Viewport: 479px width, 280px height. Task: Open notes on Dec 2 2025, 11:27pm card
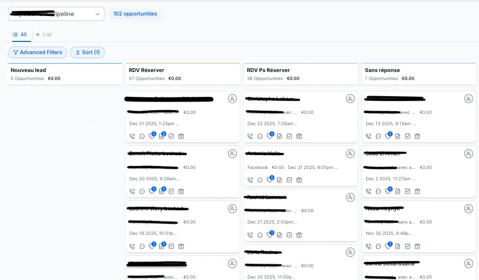[x=398, y=192]
